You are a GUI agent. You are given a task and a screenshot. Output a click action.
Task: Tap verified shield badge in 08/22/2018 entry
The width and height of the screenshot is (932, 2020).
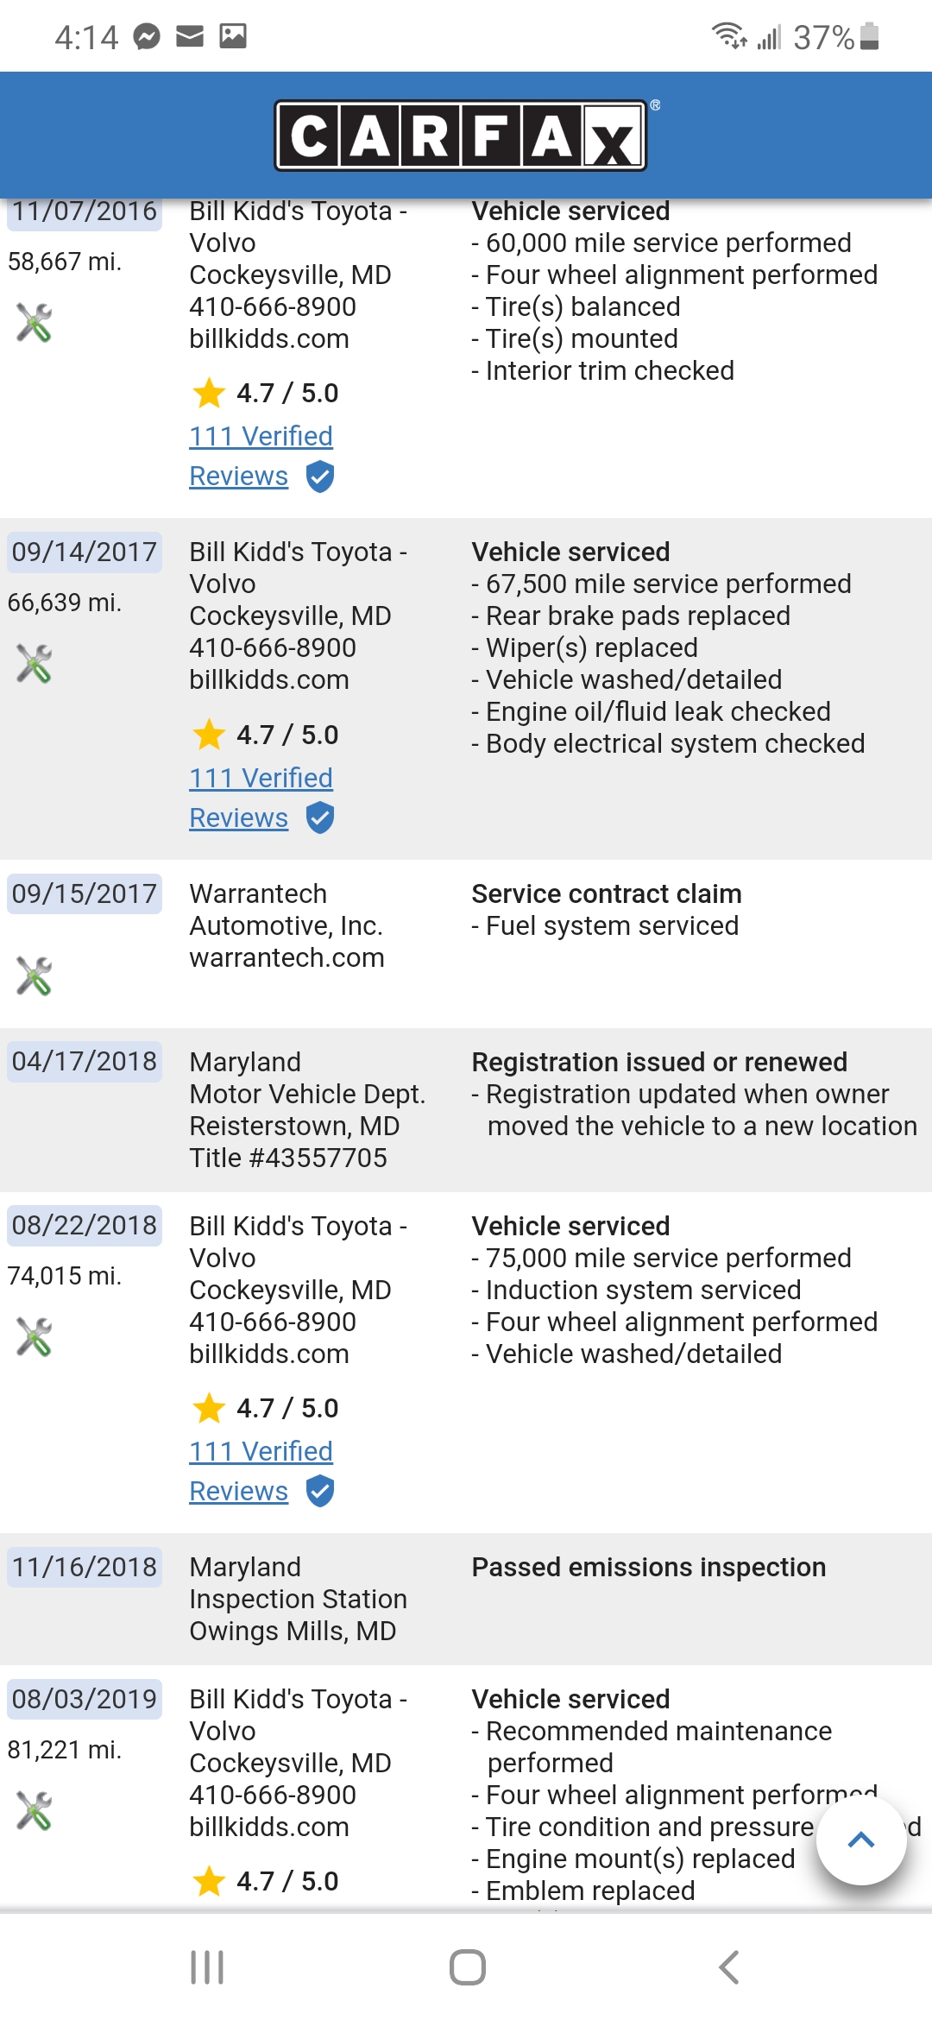click(x=320, y=1491)
